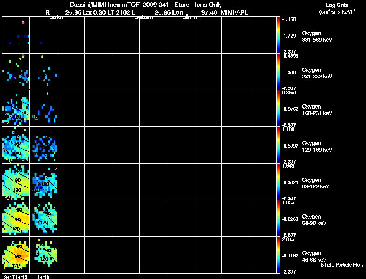Click the 'MIMI/APL' header text
Viewport: 366px width, 279px height.
click(234, 12)
